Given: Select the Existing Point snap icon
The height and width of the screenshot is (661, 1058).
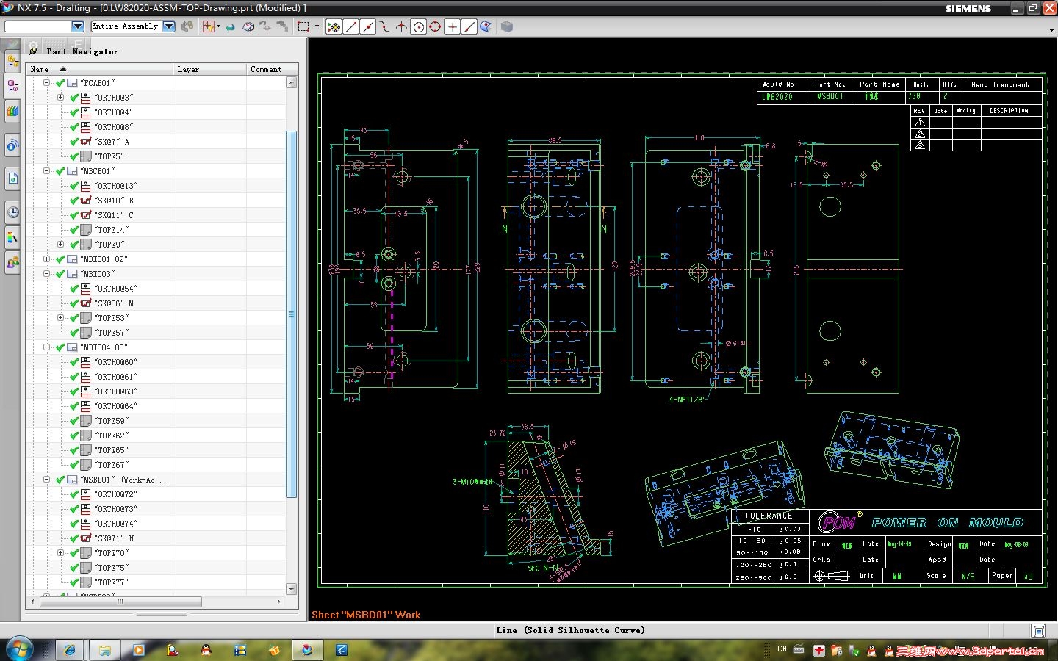Looking at the screenshot, I should pyautogui.click(x=452, y=27).
